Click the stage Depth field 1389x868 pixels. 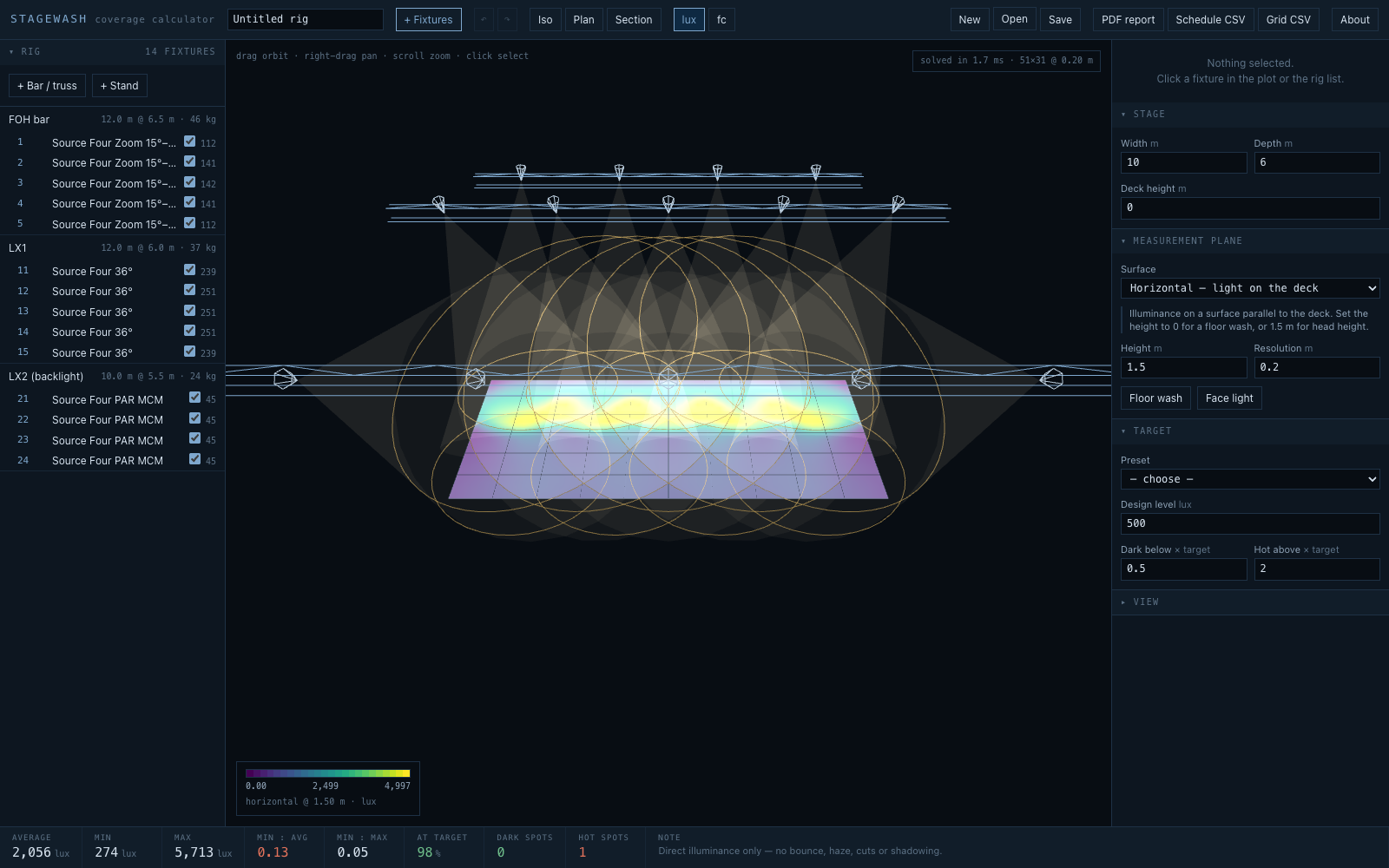(x=1317, y=162)
